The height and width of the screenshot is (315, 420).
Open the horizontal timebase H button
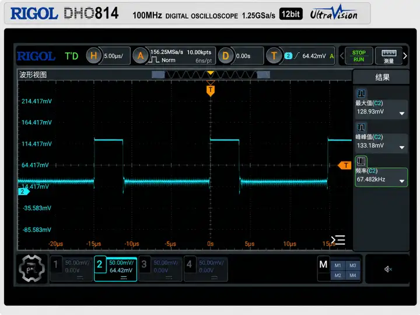[x=93, y=56]
